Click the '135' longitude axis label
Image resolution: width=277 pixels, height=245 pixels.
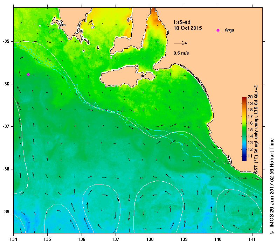click(x=48, y=239)
